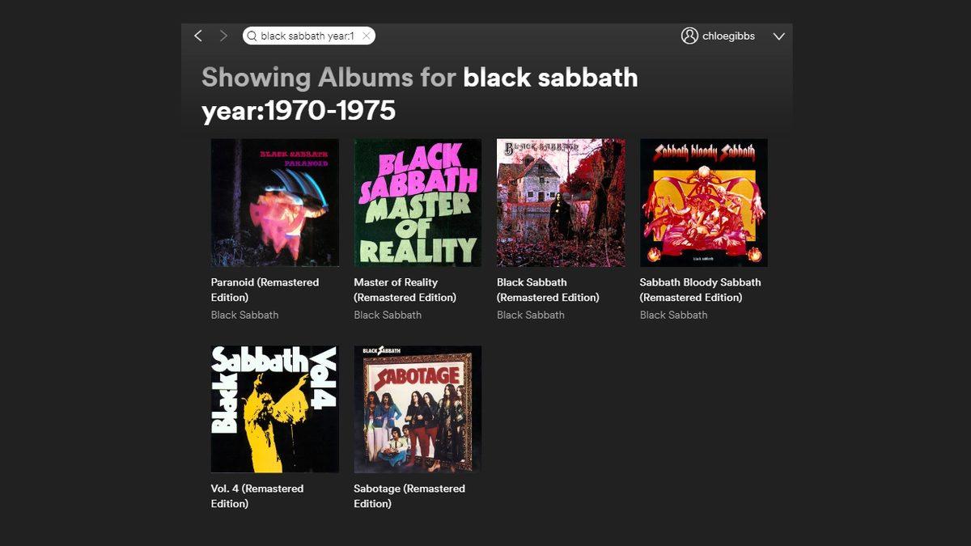The width and height of the screenshot is (971, 546).
Task: Expand the chloegibbs user dropdown
Action: click(778, 36)
